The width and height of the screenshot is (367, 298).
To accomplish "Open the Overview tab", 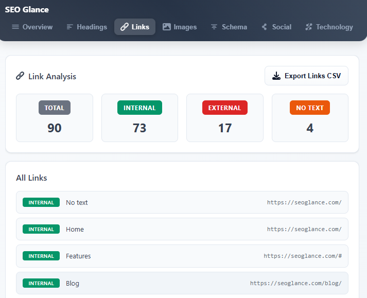I will [x=32, y=27].
